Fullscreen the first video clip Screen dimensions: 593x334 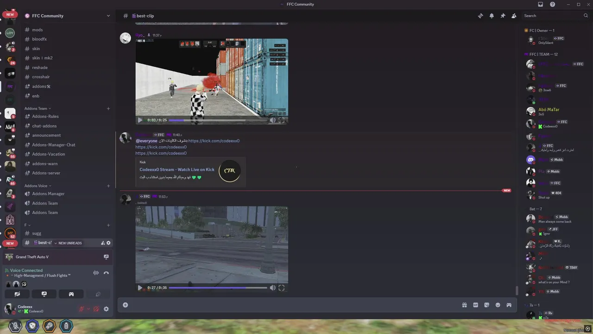[x=281, y=120]
